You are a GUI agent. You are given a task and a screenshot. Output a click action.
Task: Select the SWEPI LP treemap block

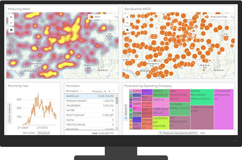[161, 102]
